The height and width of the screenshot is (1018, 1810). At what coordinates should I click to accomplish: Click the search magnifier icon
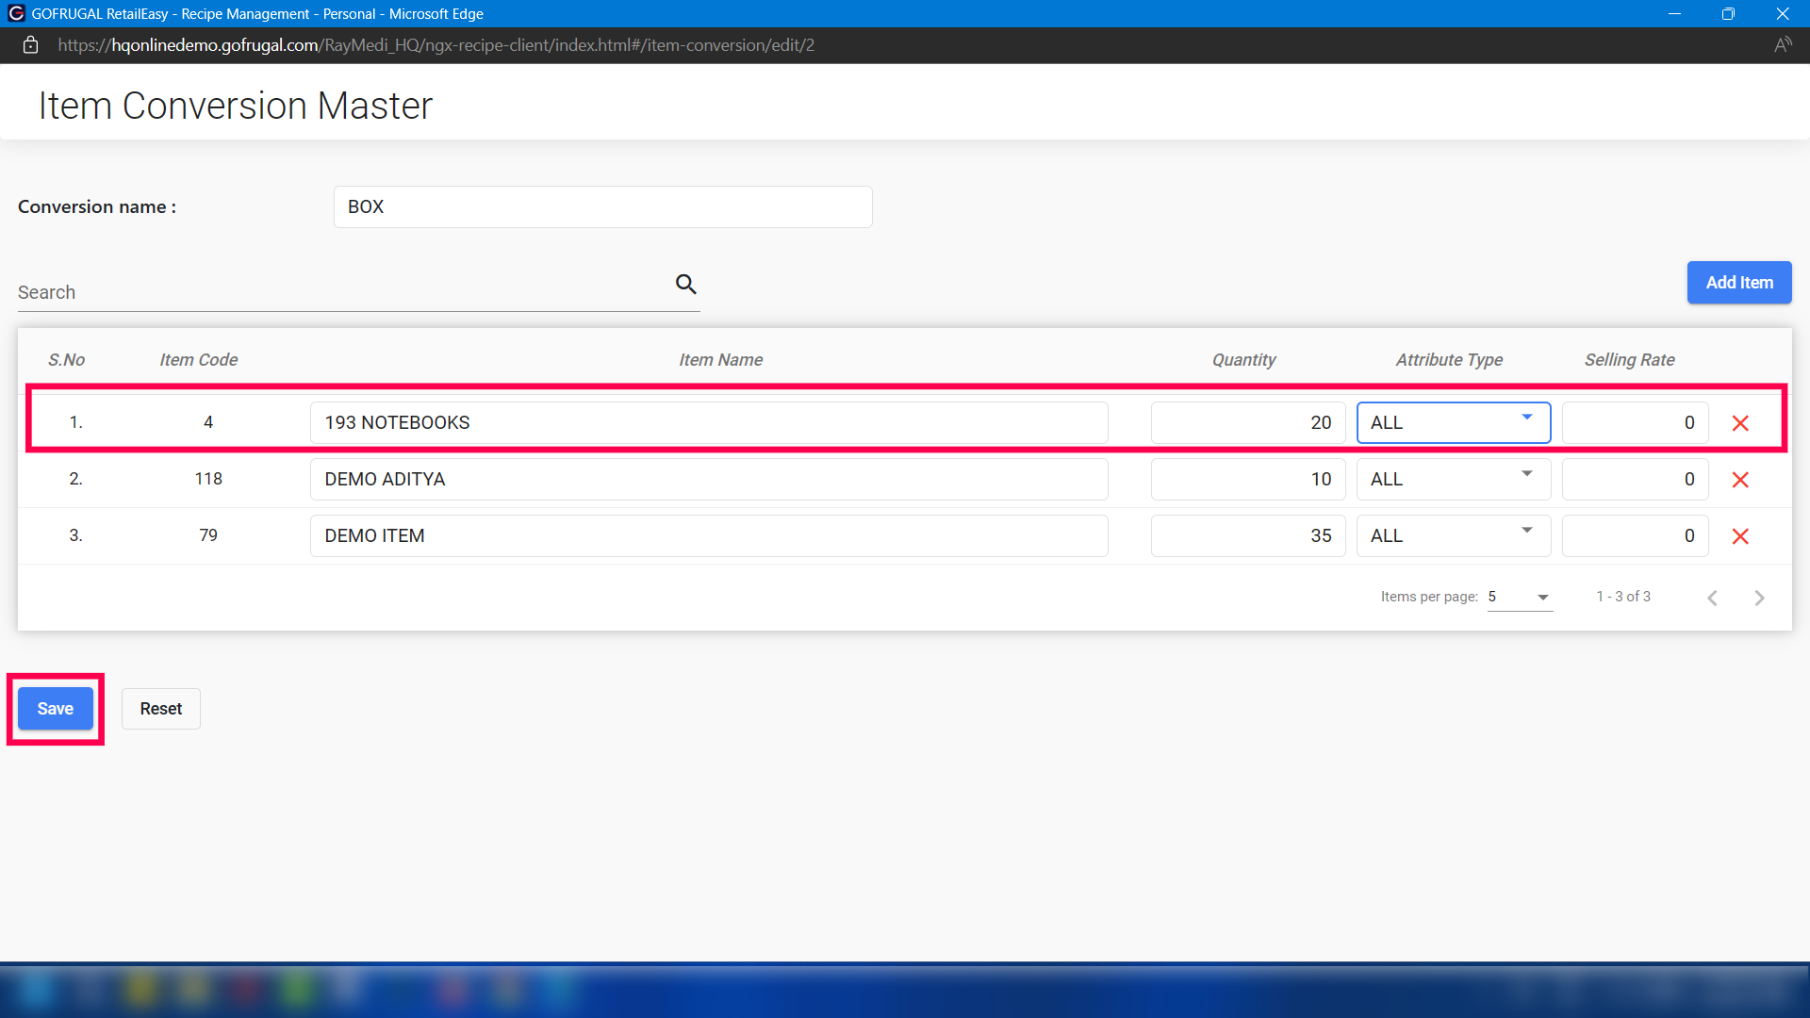click(x=685, y=284)
